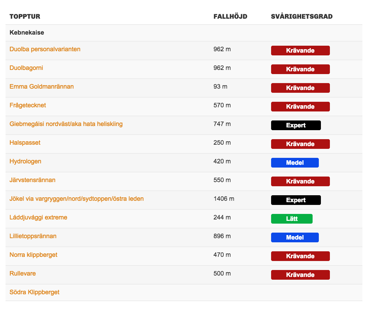Screen dimensions: 370x315
Task: Open Jökel via vargryggen/nord/sydtoppen/östra leden
Action: [x=76, y=199]
